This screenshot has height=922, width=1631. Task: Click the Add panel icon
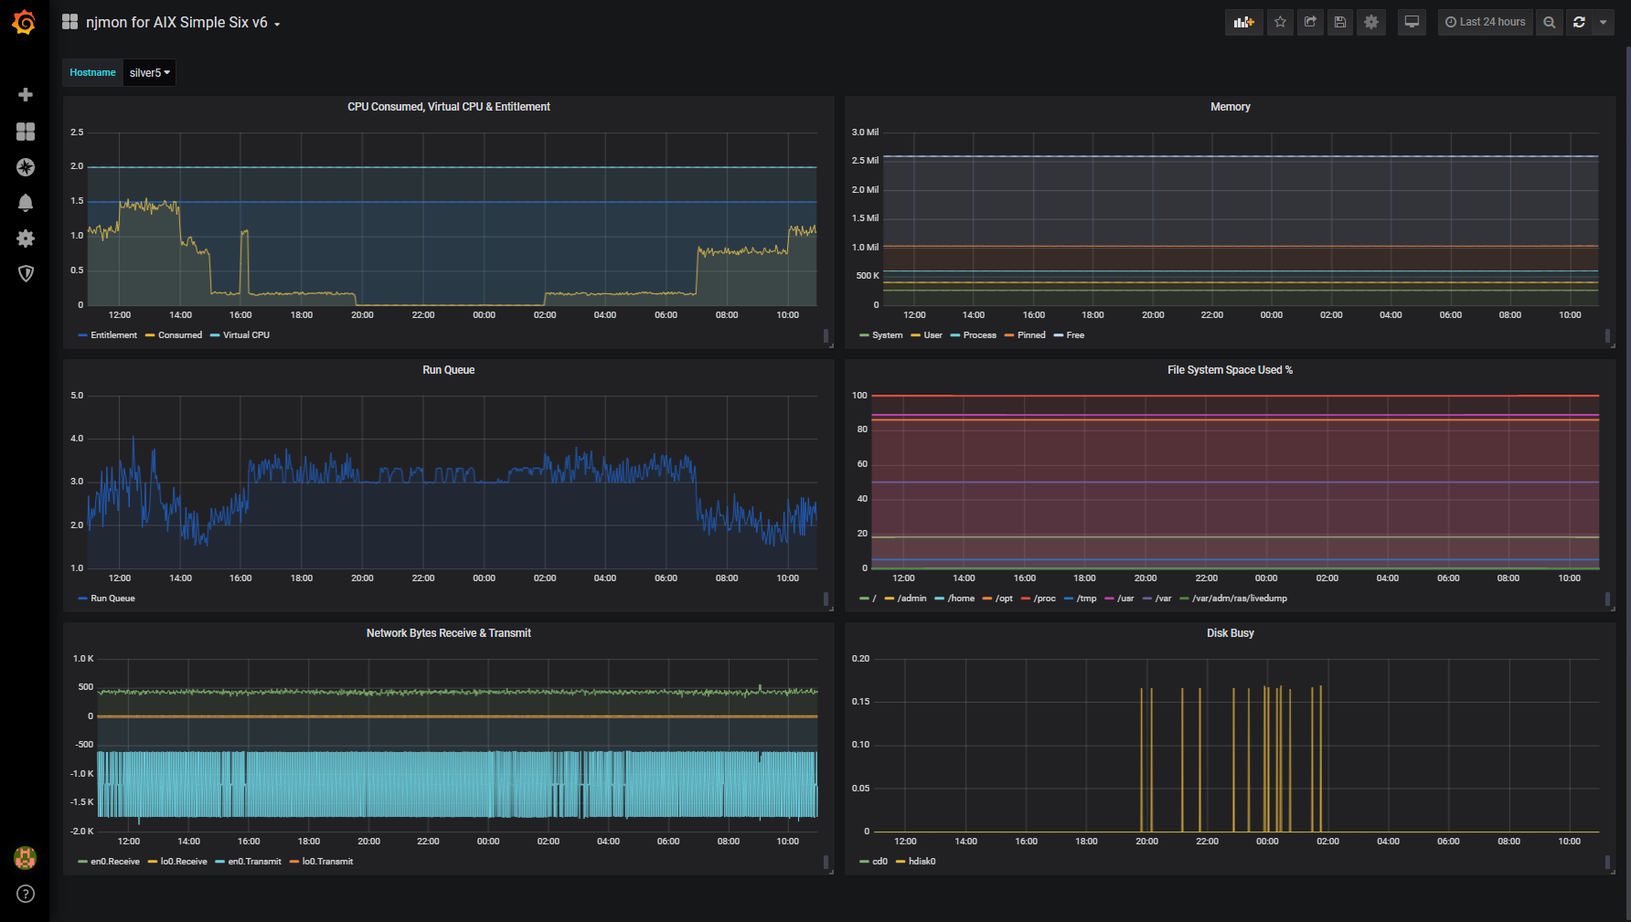(1243, 22)
